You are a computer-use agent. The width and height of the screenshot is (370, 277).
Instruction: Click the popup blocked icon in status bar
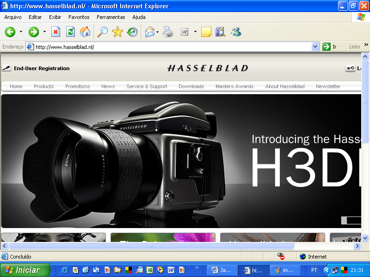coord(281,256)
